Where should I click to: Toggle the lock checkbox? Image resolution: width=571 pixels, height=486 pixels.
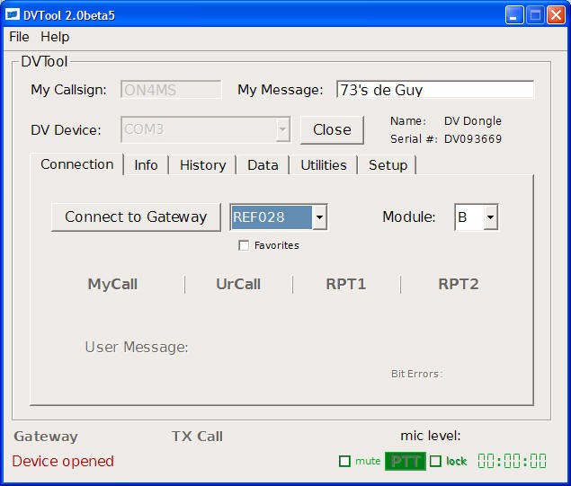click(x=435, y=461)
